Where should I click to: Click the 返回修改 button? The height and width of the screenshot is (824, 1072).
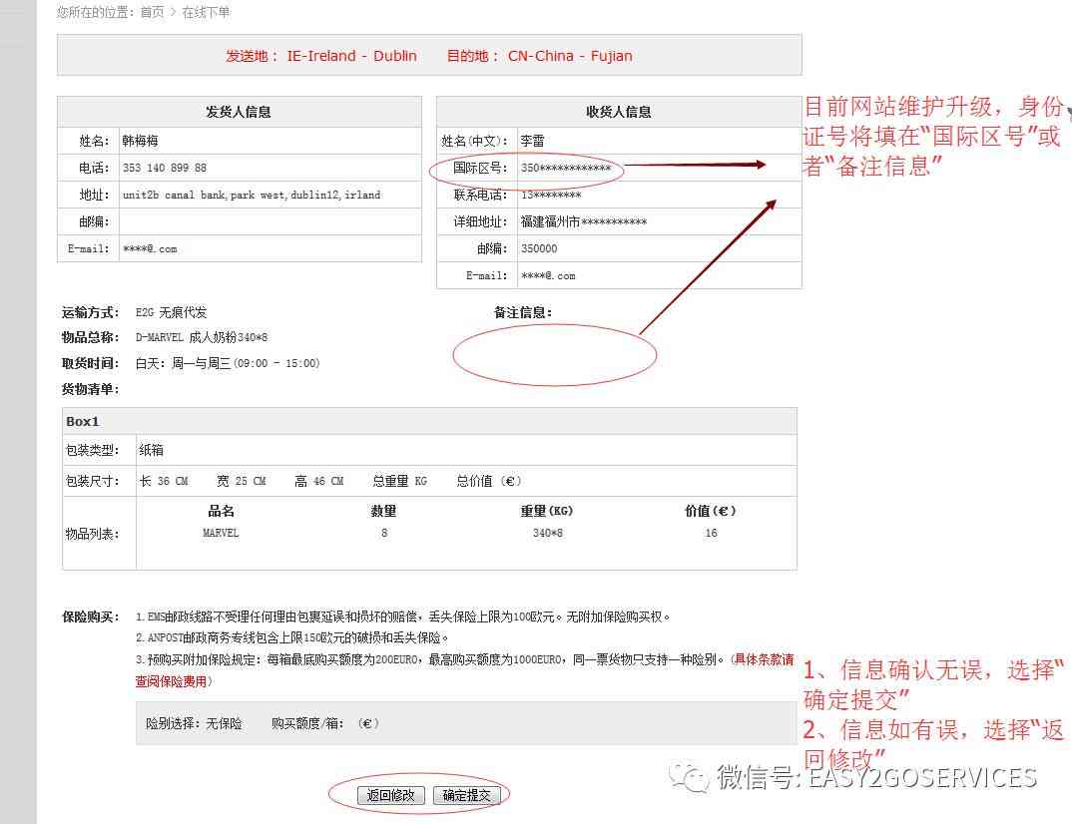point(391,795)
